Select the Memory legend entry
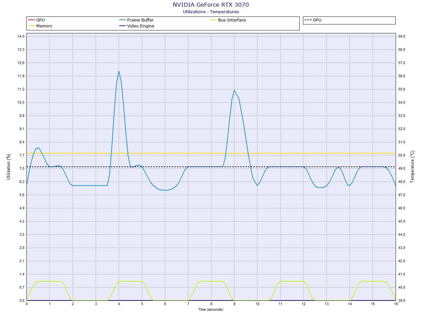422x317 pixels. tap(40, 26)
